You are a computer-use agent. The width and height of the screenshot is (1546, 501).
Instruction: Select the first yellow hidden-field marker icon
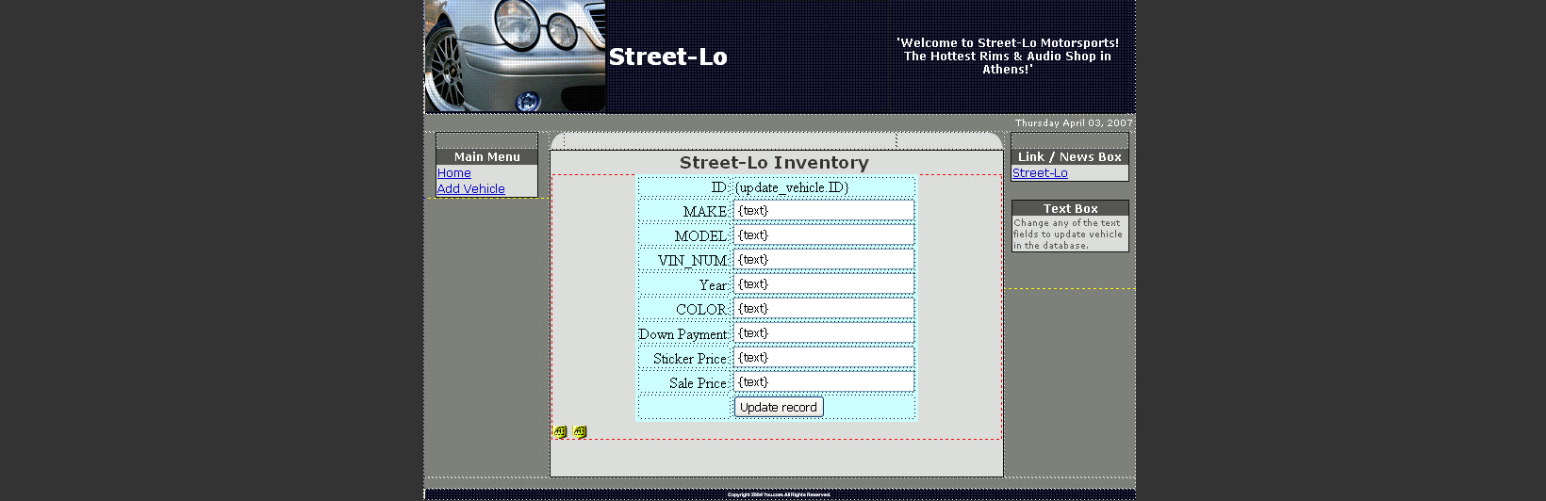click(560, 431)
